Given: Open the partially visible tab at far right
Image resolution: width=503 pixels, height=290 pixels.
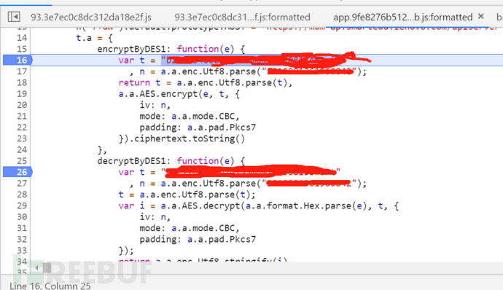Looking at the screenshot, I should (x=499, y=17).
